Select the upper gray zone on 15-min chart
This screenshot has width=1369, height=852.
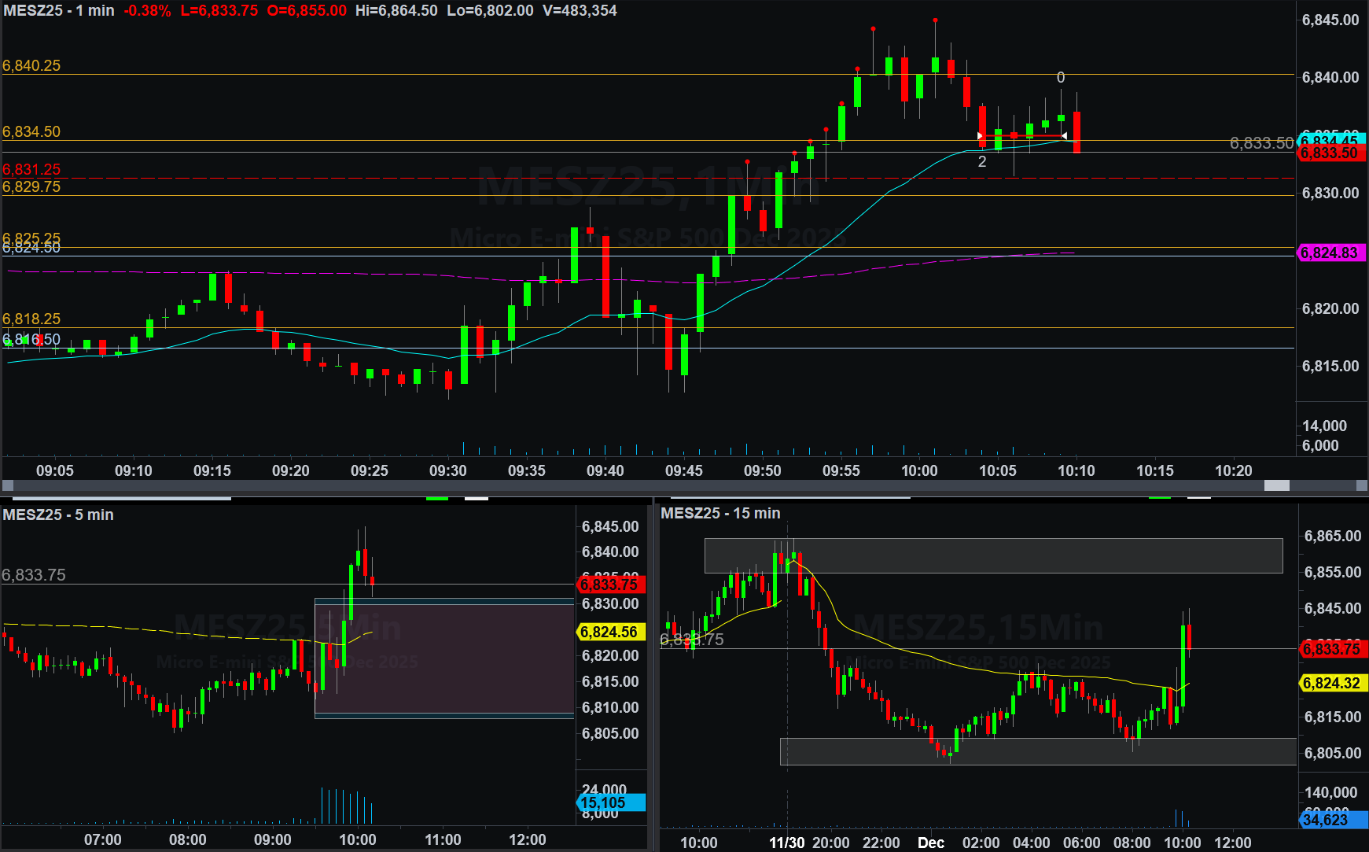(x=992, y=555)
